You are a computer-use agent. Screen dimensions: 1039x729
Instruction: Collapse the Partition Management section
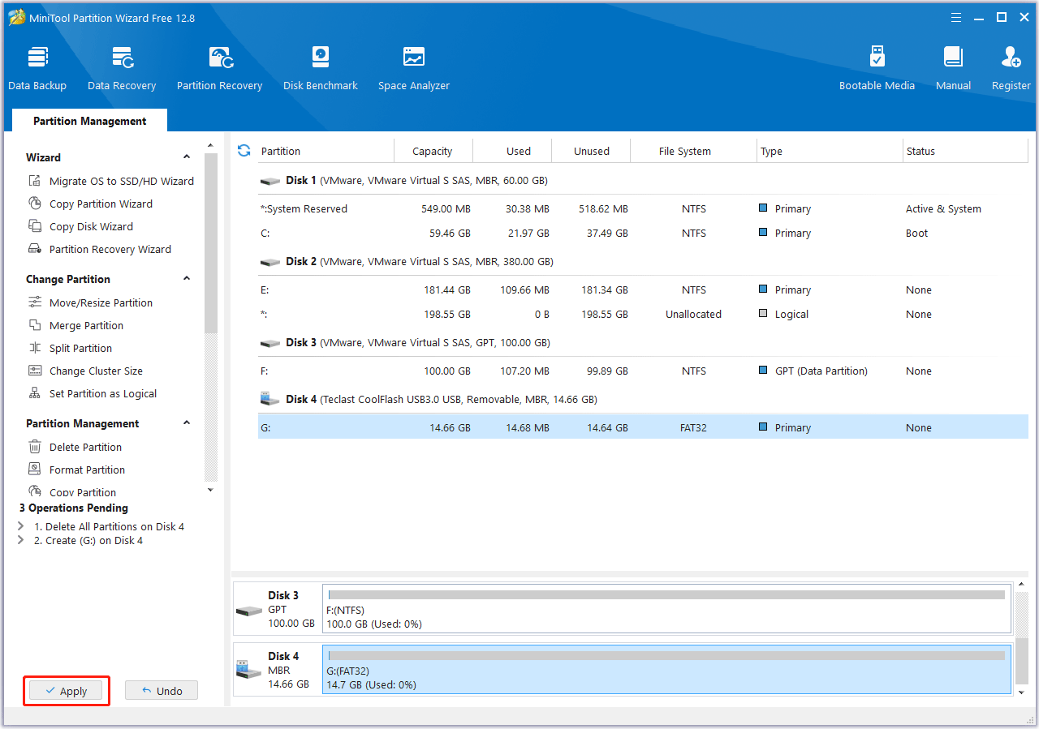(x=187, y=423)
